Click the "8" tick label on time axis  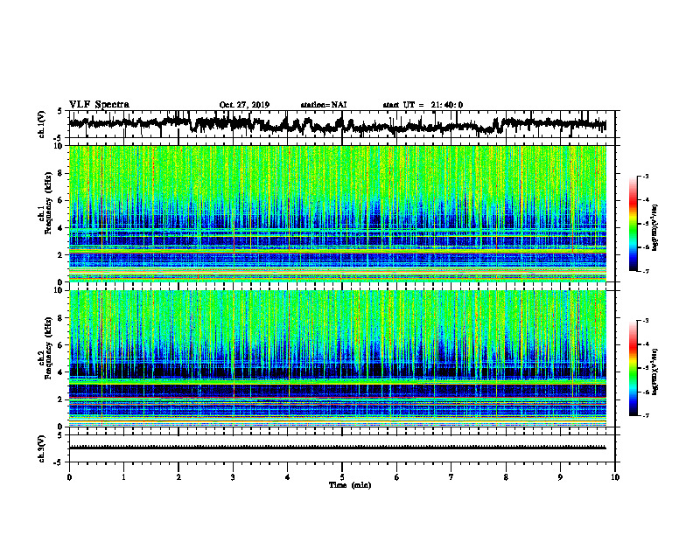506,477
